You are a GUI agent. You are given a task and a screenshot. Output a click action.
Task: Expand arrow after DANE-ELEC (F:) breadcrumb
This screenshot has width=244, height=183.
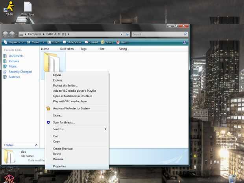tap(68, 34)
